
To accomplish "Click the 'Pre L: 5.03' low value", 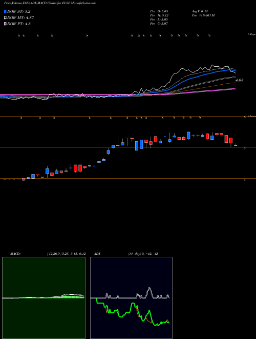I will pyautogui.click(x=159, y=20).
